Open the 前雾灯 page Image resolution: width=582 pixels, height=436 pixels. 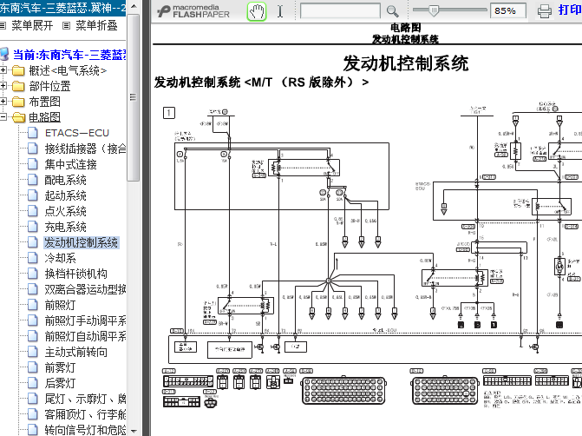coord(60,367)
